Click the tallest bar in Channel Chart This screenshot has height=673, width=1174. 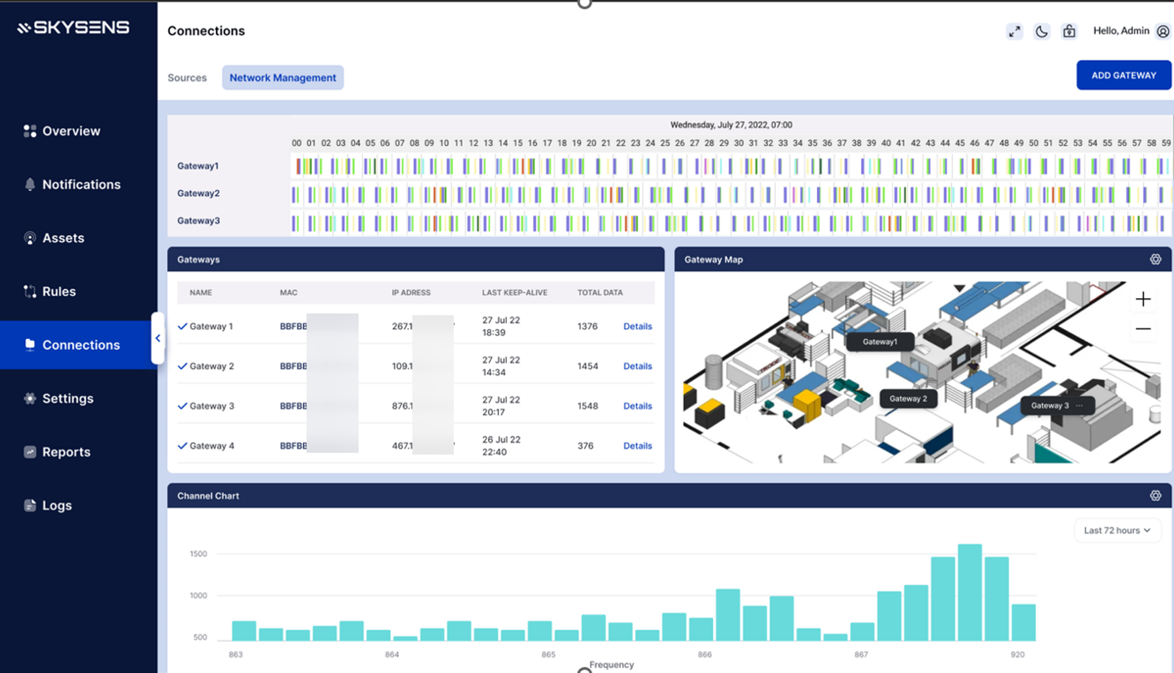click(x=969, y=593)
